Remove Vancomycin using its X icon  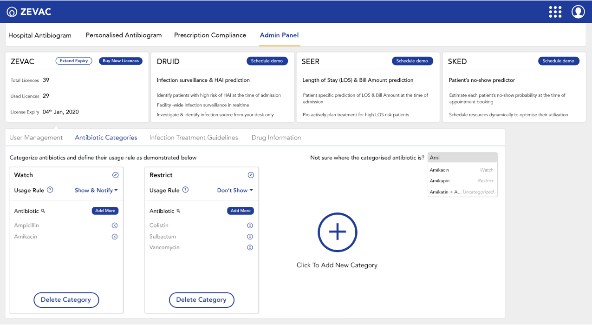pos(250,247)
